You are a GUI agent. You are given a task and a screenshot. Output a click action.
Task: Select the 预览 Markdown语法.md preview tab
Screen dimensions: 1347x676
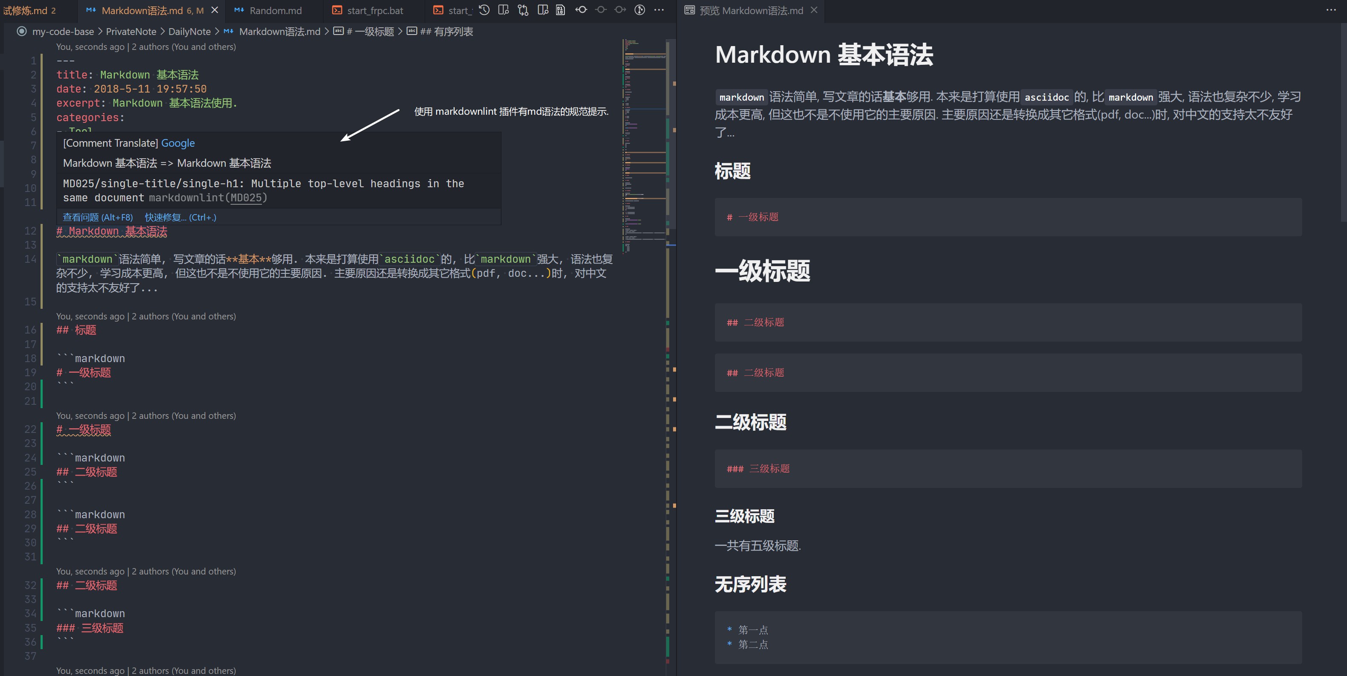coord(751,10)
